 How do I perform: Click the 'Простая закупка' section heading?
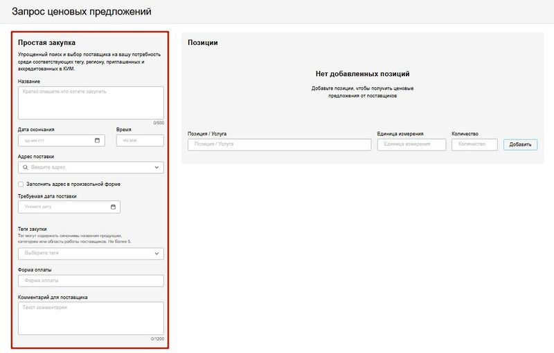click(46, 43)
